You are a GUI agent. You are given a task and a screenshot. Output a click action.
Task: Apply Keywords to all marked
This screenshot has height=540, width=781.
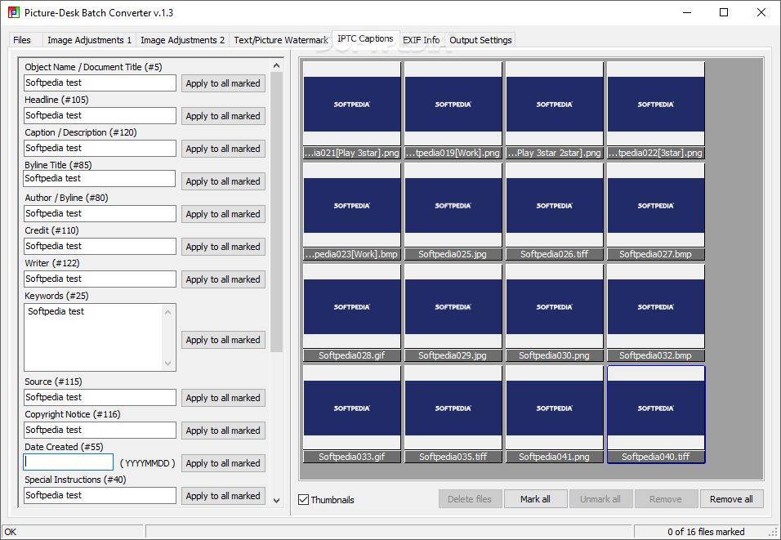pyautogui.click(x=223, y=340)
